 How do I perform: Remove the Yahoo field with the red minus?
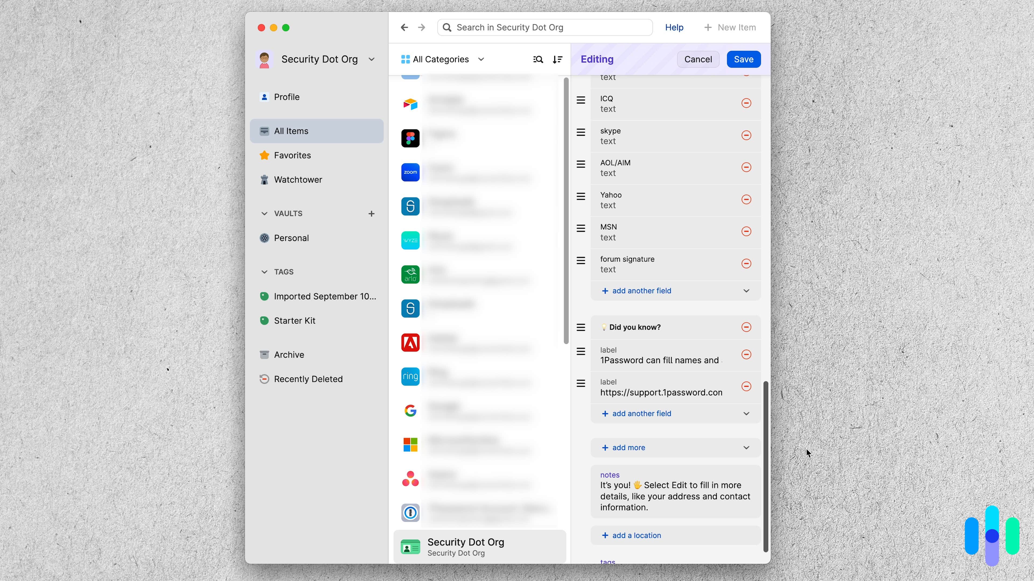point(746,199)
